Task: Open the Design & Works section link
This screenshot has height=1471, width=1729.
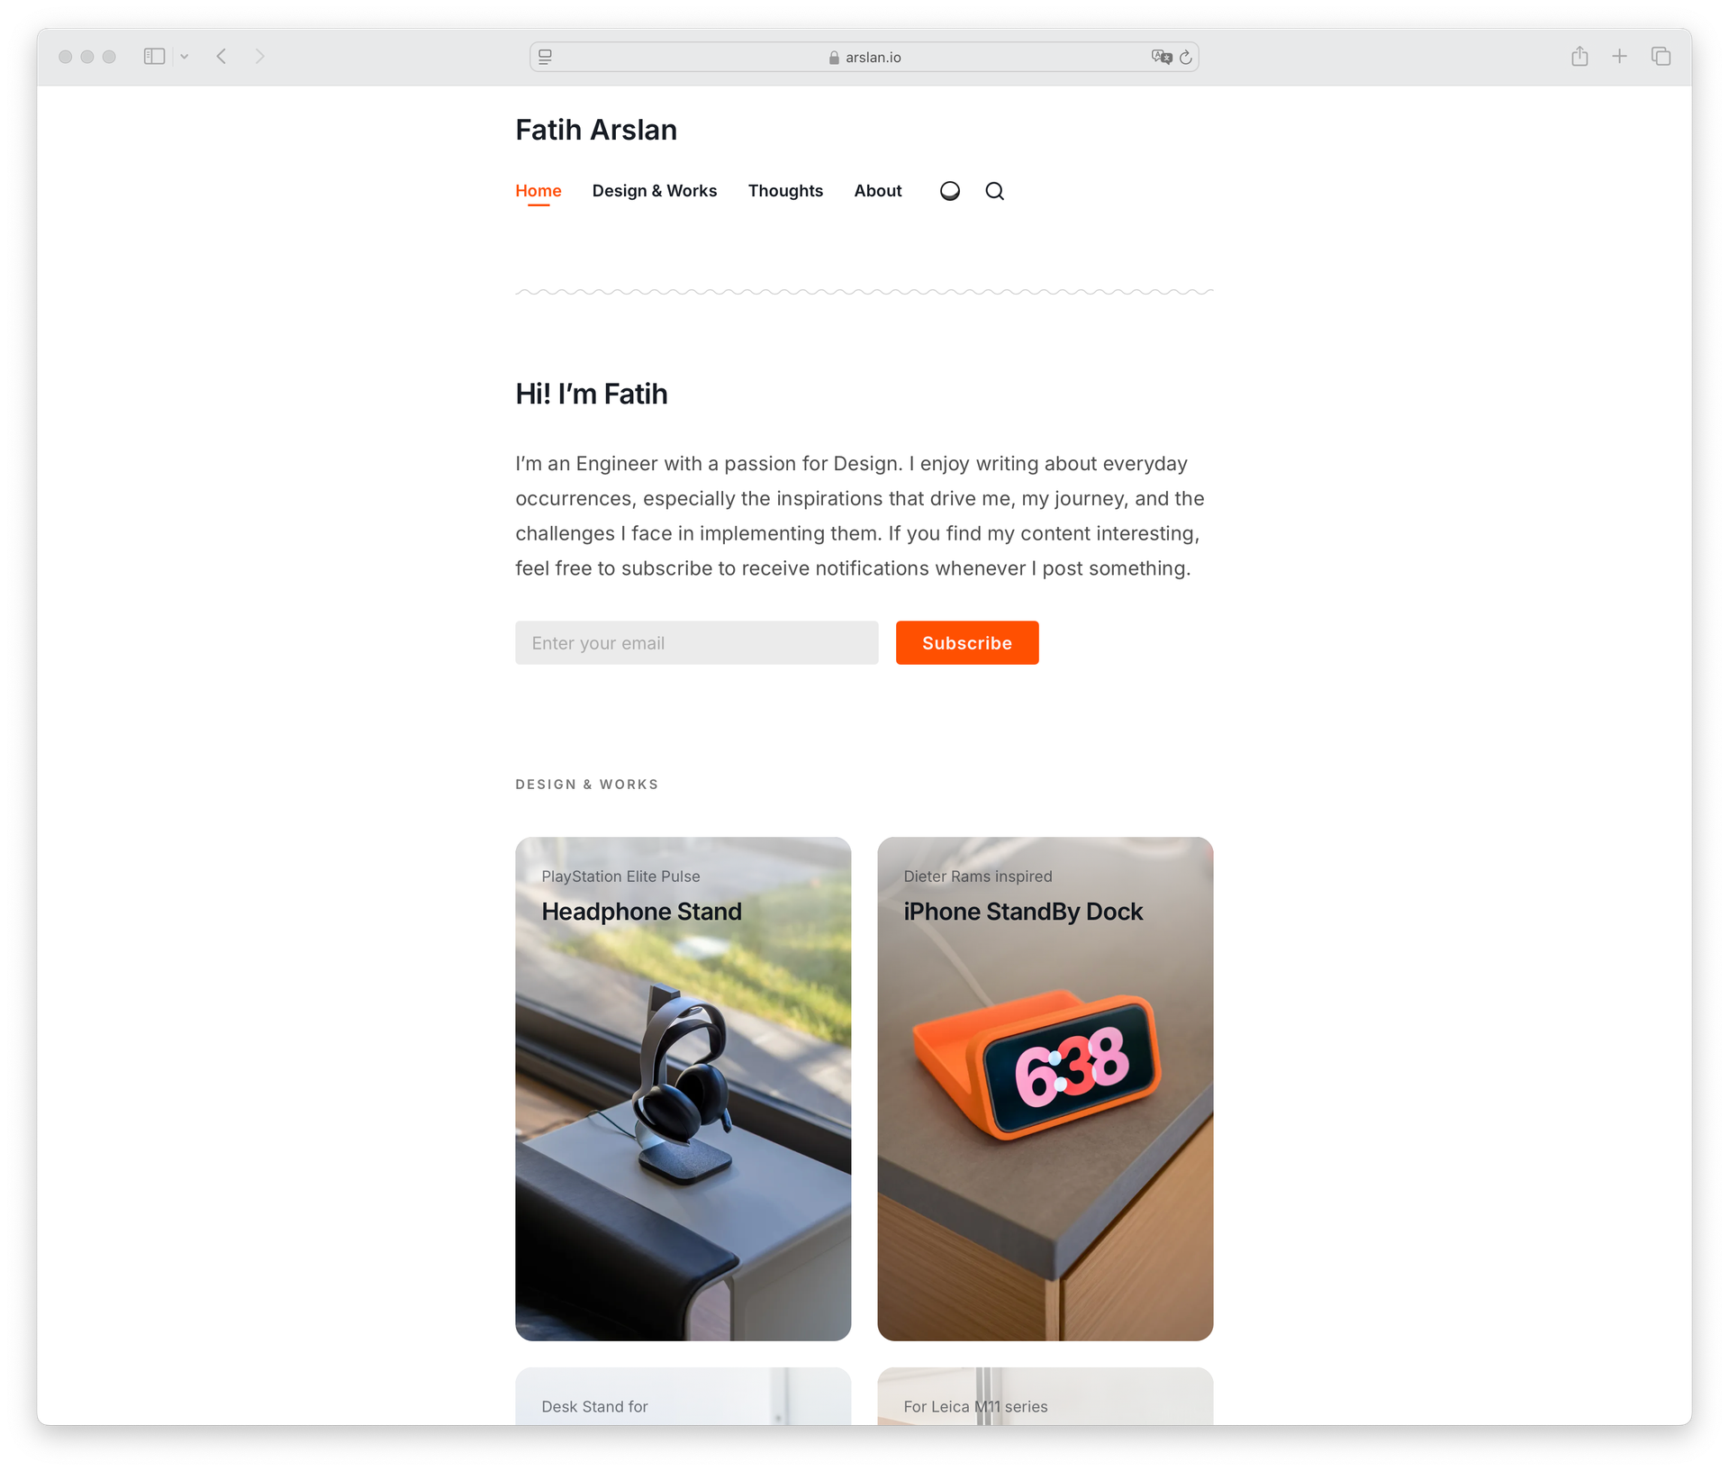Action: click(x=654, y=190)
